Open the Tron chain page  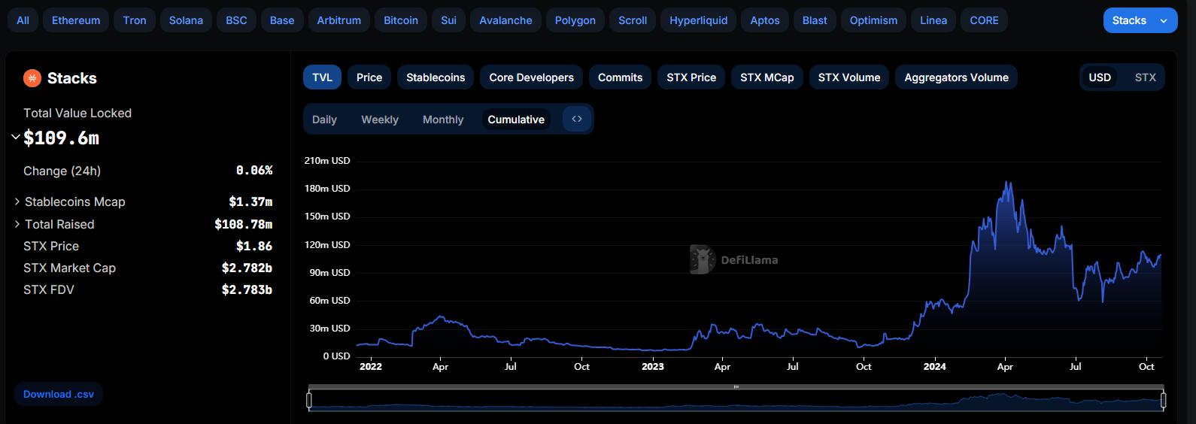coord(135,20)
